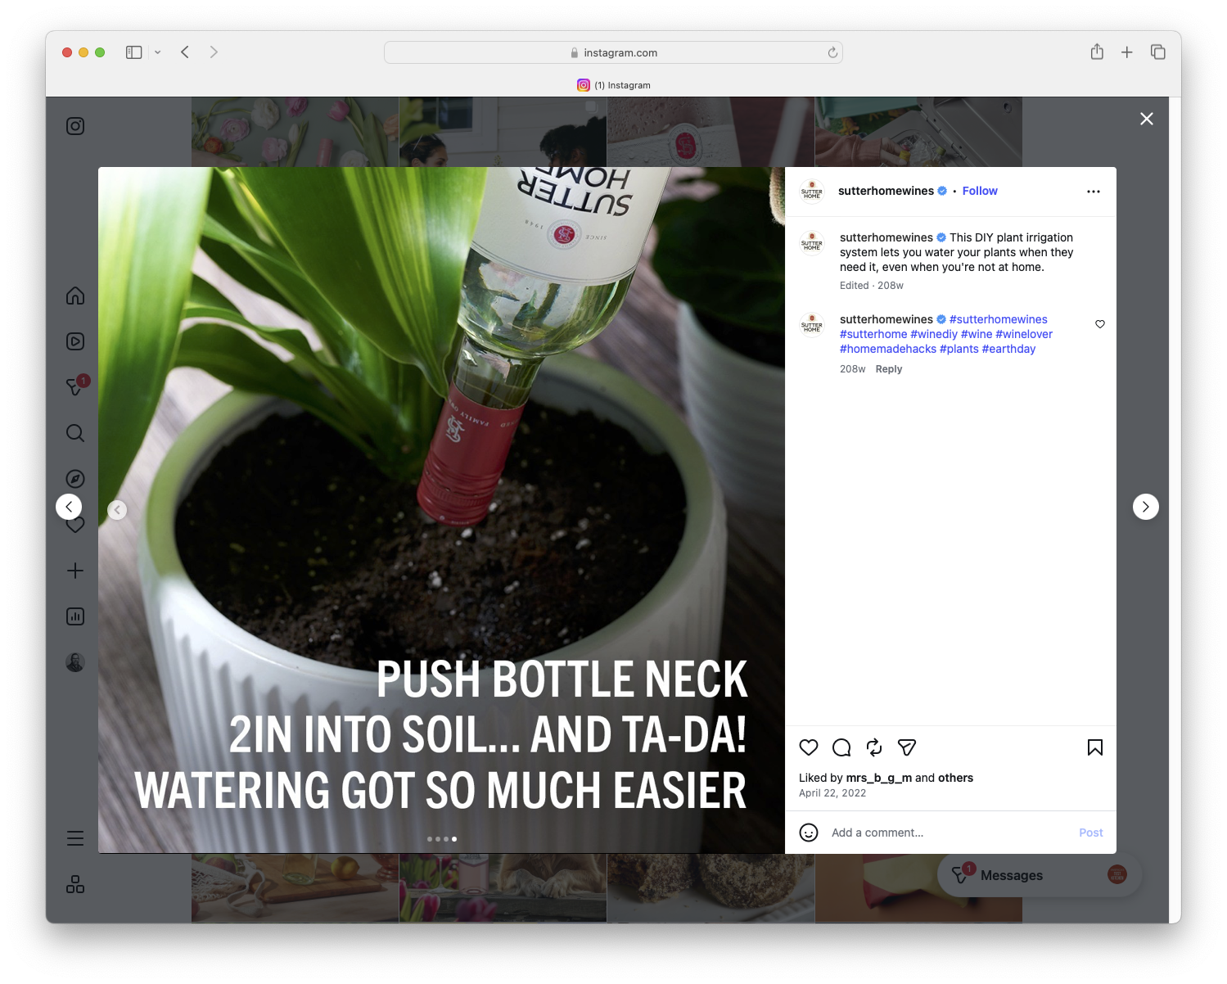Open Search from the sidebar

[x=74, y=433]
